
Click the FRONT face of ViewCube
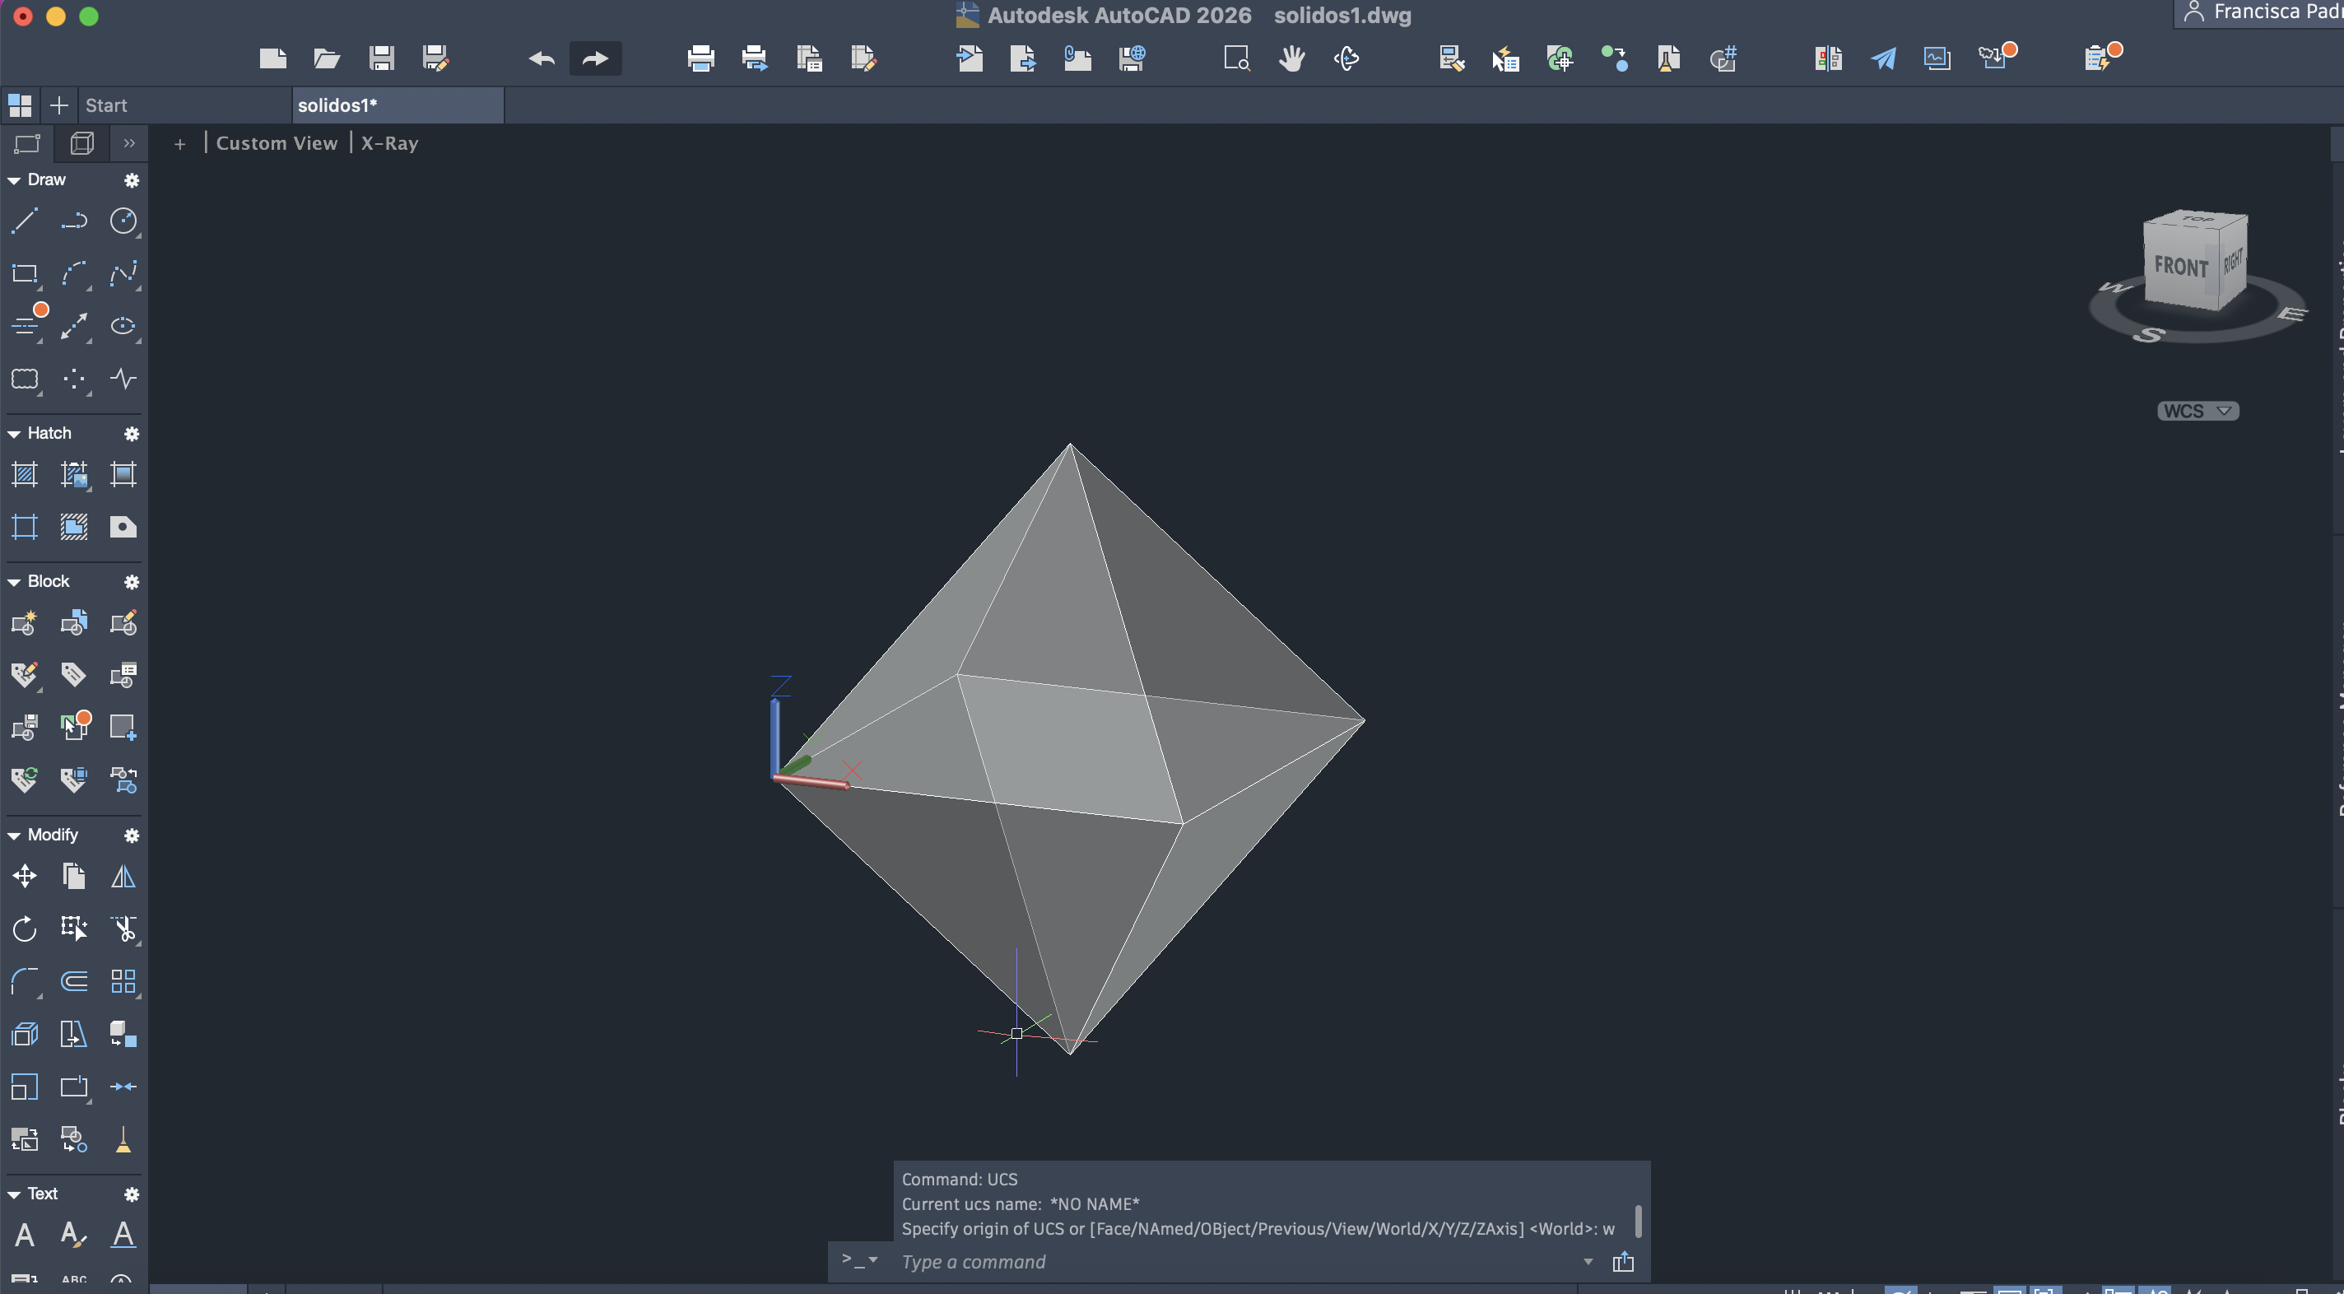click(x=2180, y=267)
